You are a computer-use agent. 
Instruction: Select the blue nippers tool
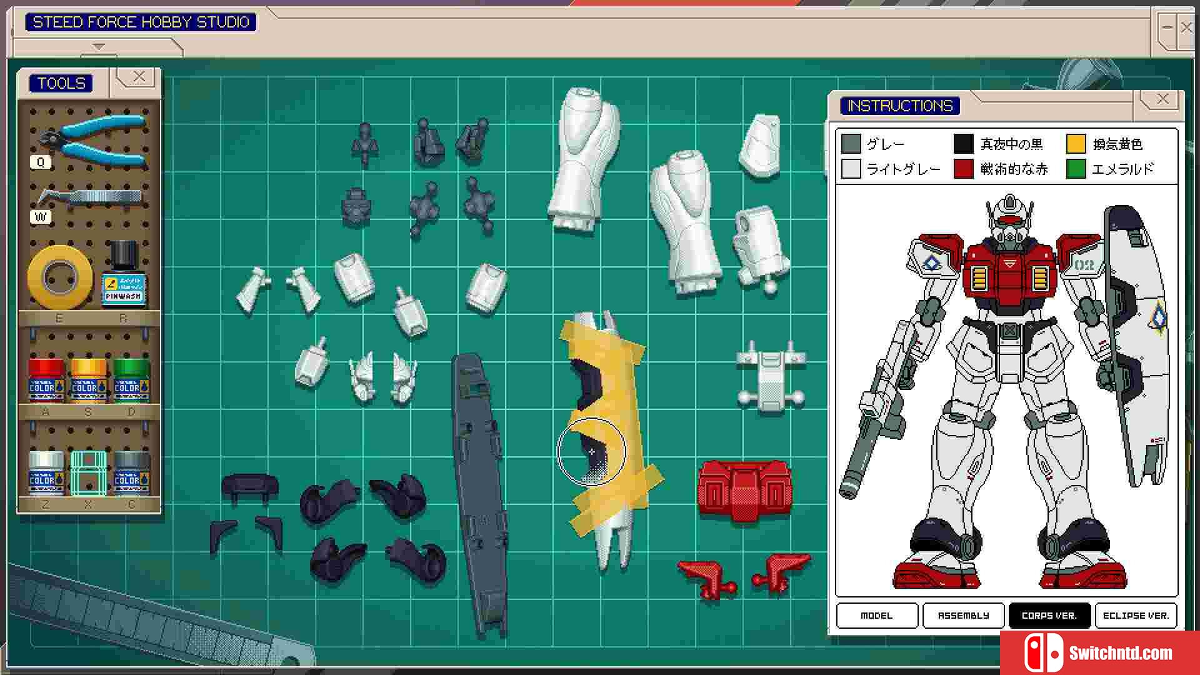pos(94,140)
